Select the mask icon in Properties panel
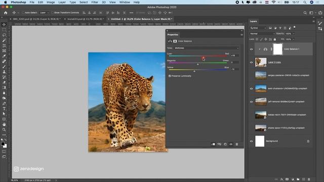 tap(175, 41)
